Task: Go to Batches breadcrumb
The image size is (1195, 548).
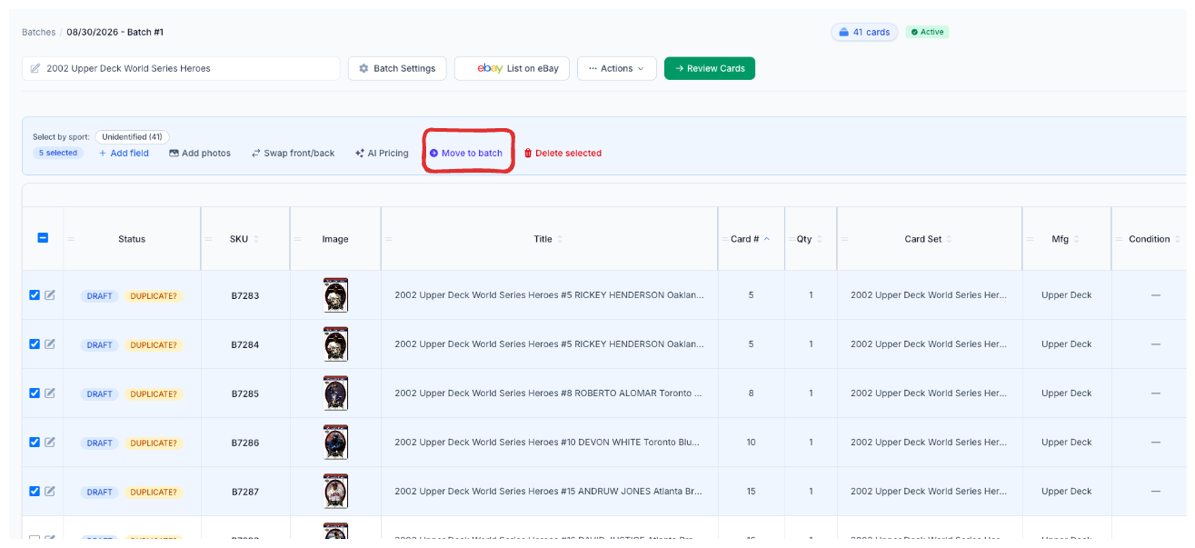Action: tap(39, 33)
